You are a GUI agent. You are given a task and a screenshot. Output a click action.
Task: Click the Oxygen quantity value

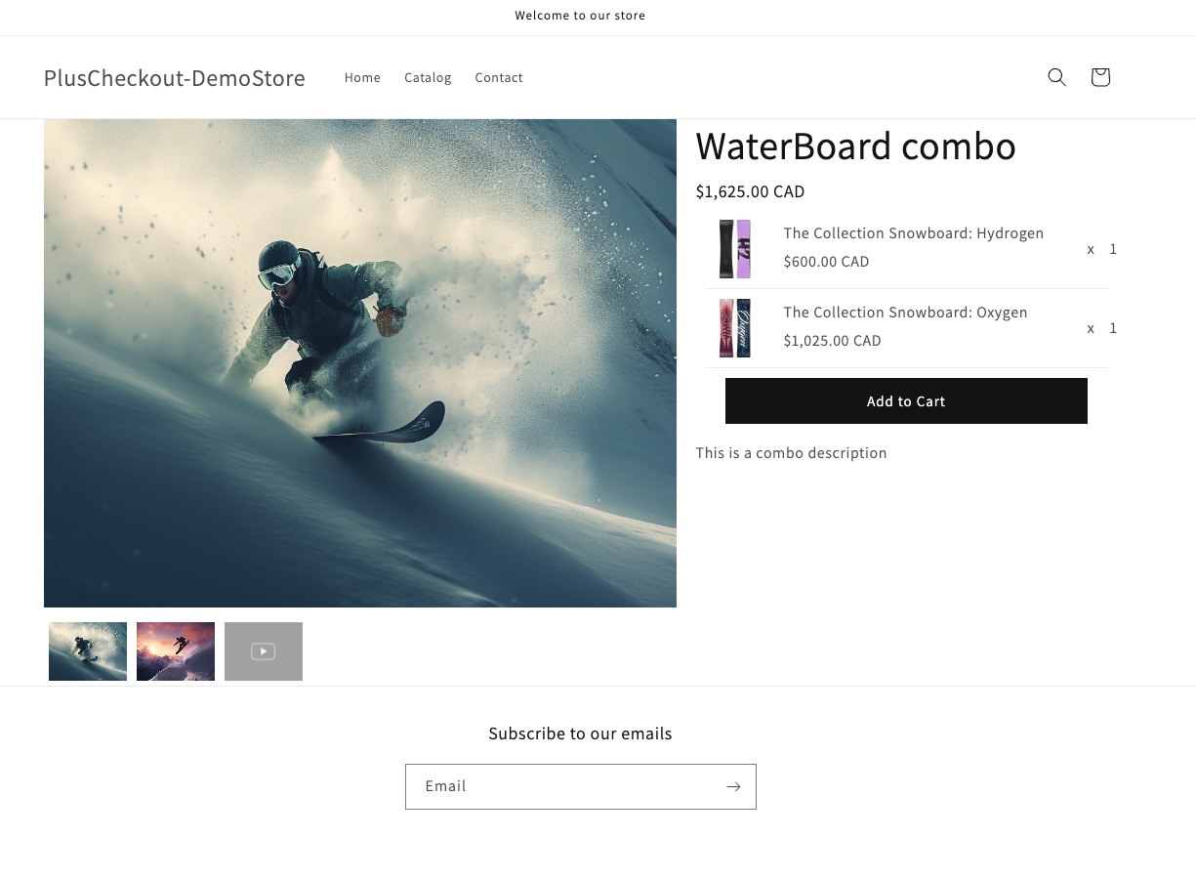(1112, 328)
